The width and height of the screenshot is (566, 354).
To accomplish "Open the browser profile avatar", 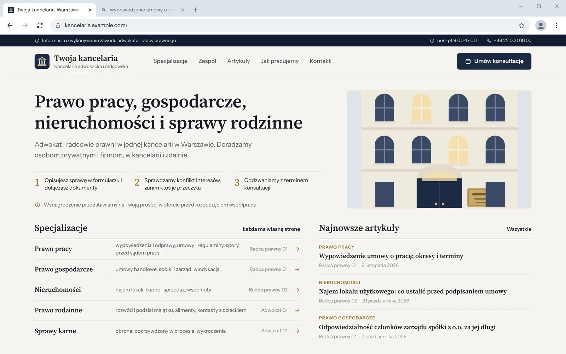I will (541, 25).
